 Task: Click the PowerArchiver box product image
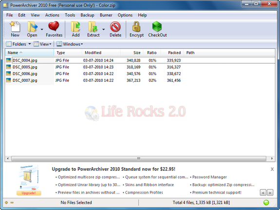point(29,177)
